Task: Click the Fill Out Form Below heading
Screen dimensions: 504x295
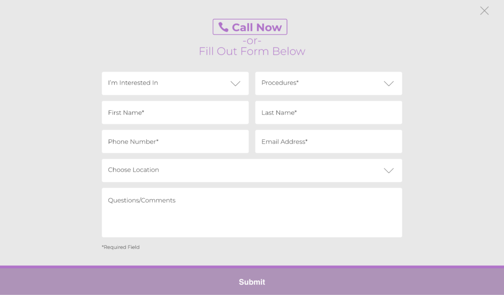Action: point(252,52)
